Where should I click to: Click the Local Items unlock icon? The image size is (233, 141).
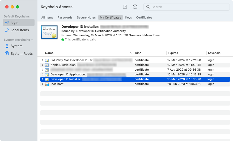pyautogui.click(x=7, y=30)
